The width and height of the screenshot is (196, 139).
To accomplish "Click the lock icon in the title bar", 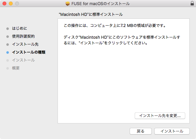I will point(192,3).
